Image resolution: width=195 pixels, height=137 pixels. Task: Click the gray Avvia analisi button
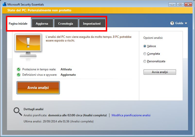point(160,72)
